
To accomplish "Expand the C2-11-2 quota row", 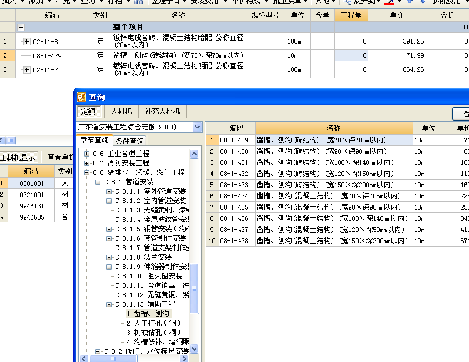I will point(26,70).
